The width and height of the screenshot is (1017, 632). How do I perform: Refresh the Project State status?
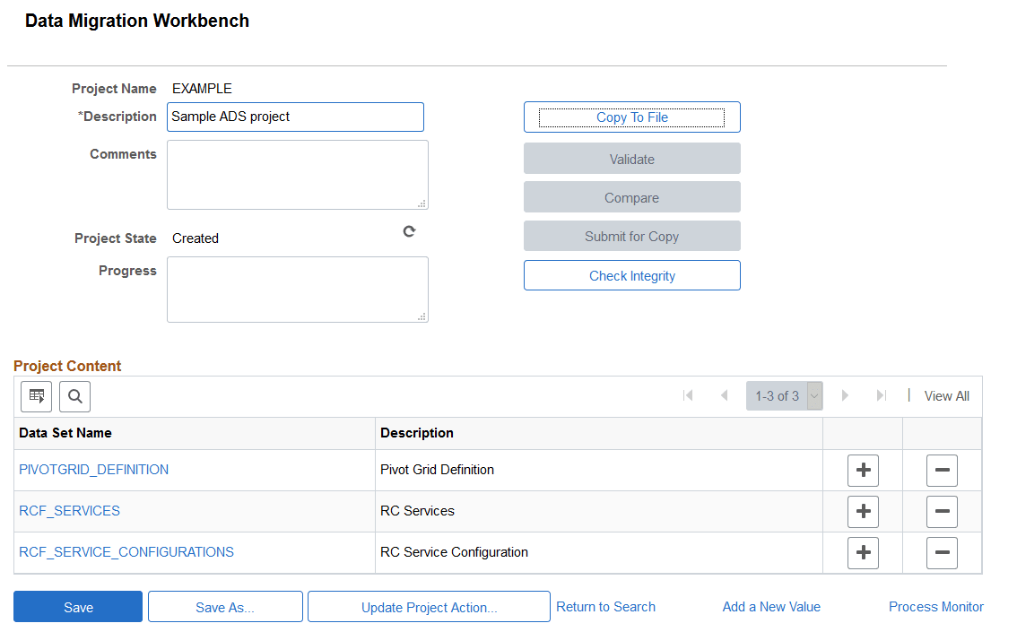(409, 231)
